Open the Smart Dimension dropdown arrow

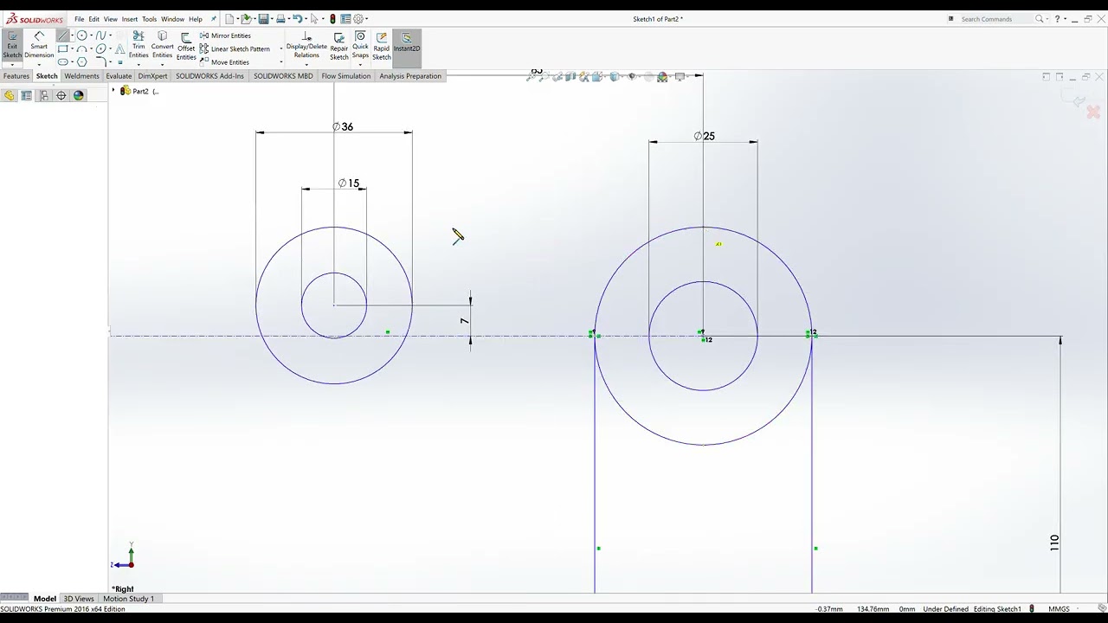[39, 65]
